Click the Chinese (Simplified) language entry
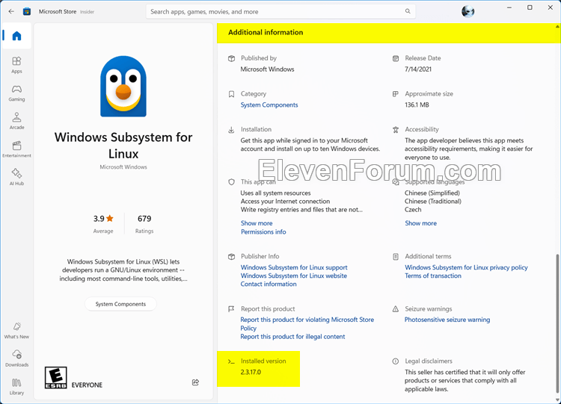Screen dimensions: 561x404 click(x=432, y=193)
